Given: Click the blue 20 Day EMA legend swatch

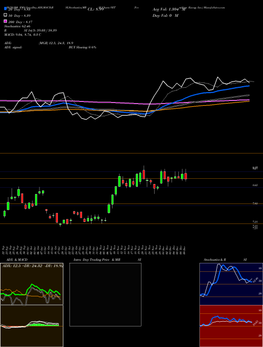Looking at the screenshot, I should click(5, 9).
